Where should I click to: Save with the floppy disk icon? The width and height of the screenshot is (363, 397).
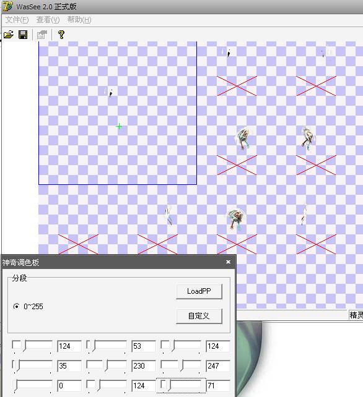point(23,35)
